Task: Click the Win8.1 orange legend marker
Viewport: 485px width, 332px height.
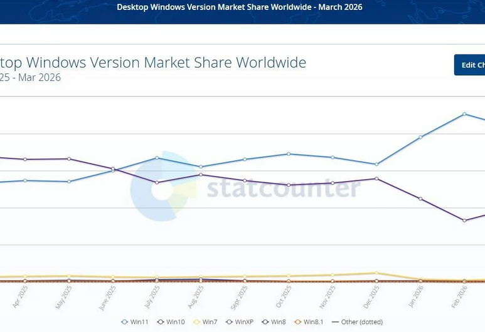Action: (x=298, y=321)
